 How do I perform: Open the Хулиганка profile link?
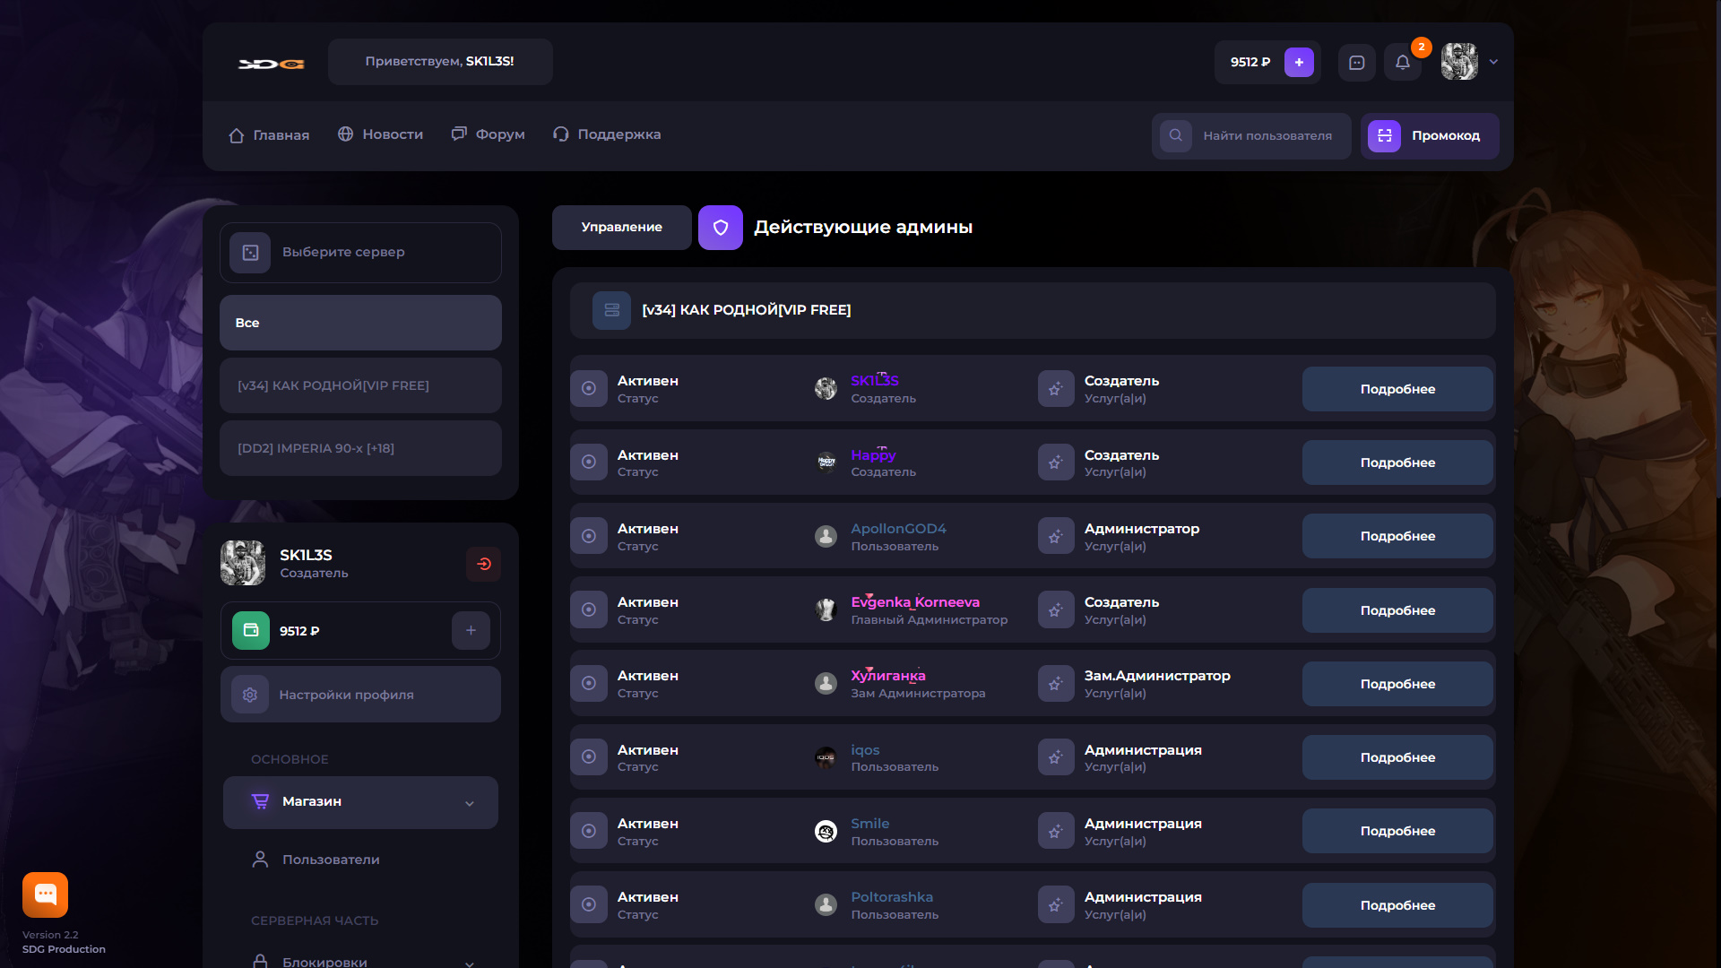[x=888, y=676]
